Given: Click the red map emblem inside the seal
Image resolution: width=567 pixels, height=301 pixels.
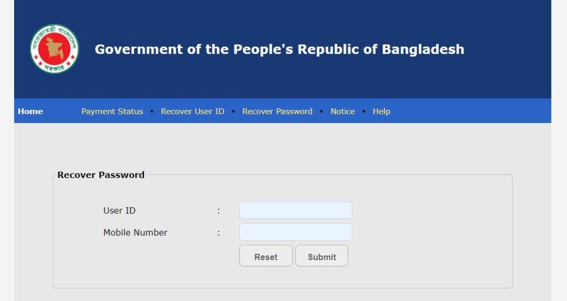Looking at the screenshot, I should (54, 49).
